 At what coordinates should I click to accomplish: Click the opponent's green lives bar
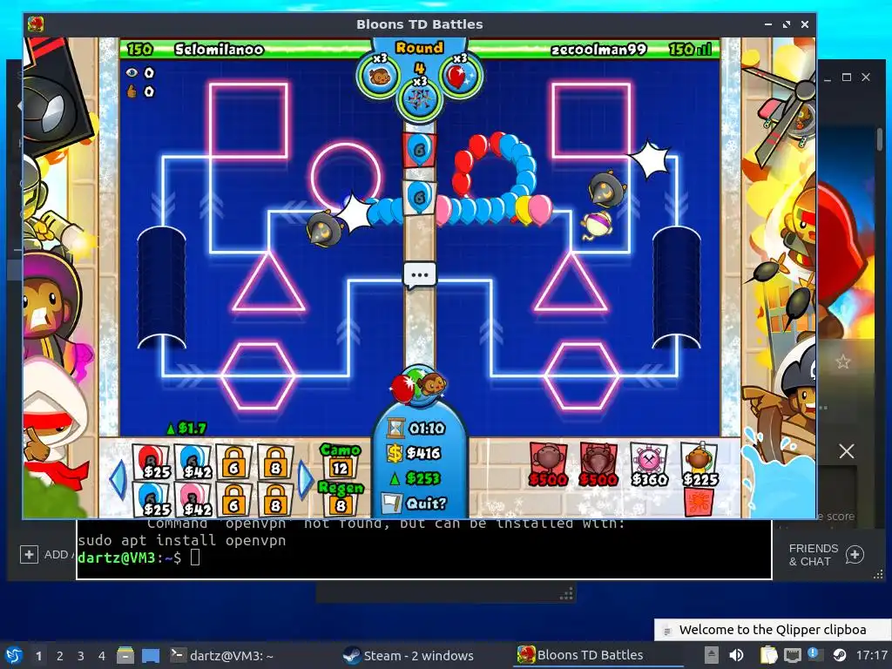(592, 50)
